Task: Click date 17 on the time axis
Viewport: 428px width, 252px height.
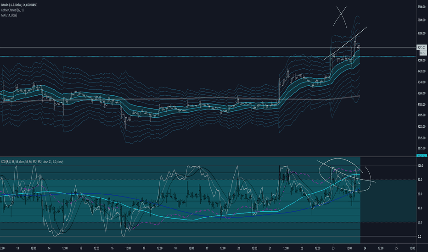Action: [144, 248]
